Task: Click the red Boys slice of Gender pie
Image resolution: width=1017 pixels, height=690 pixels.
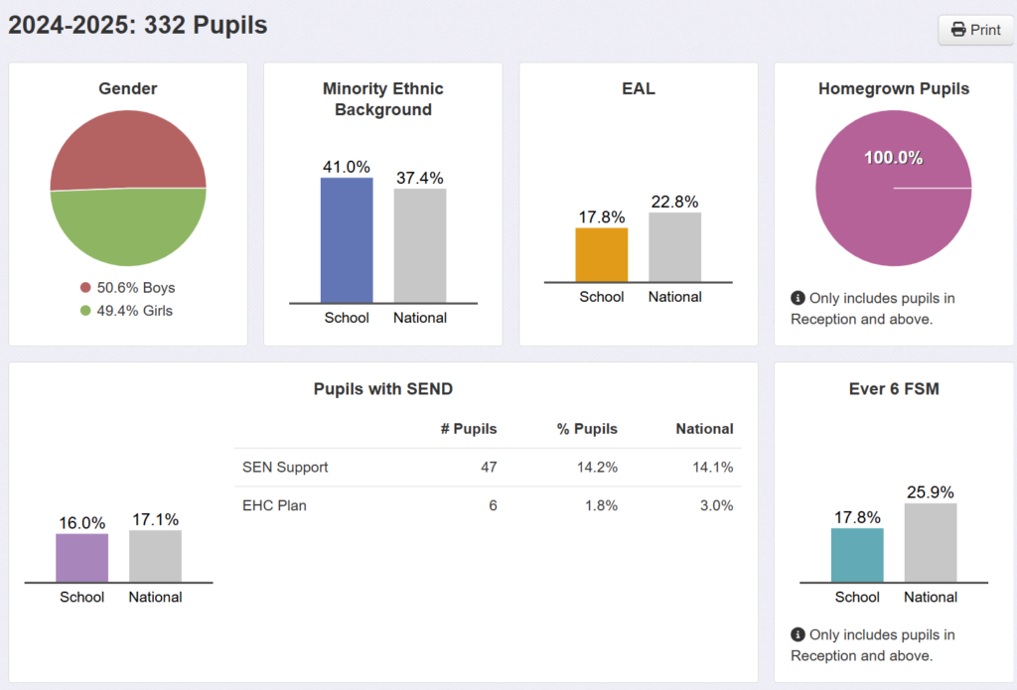Action: (x=128, y=149)
